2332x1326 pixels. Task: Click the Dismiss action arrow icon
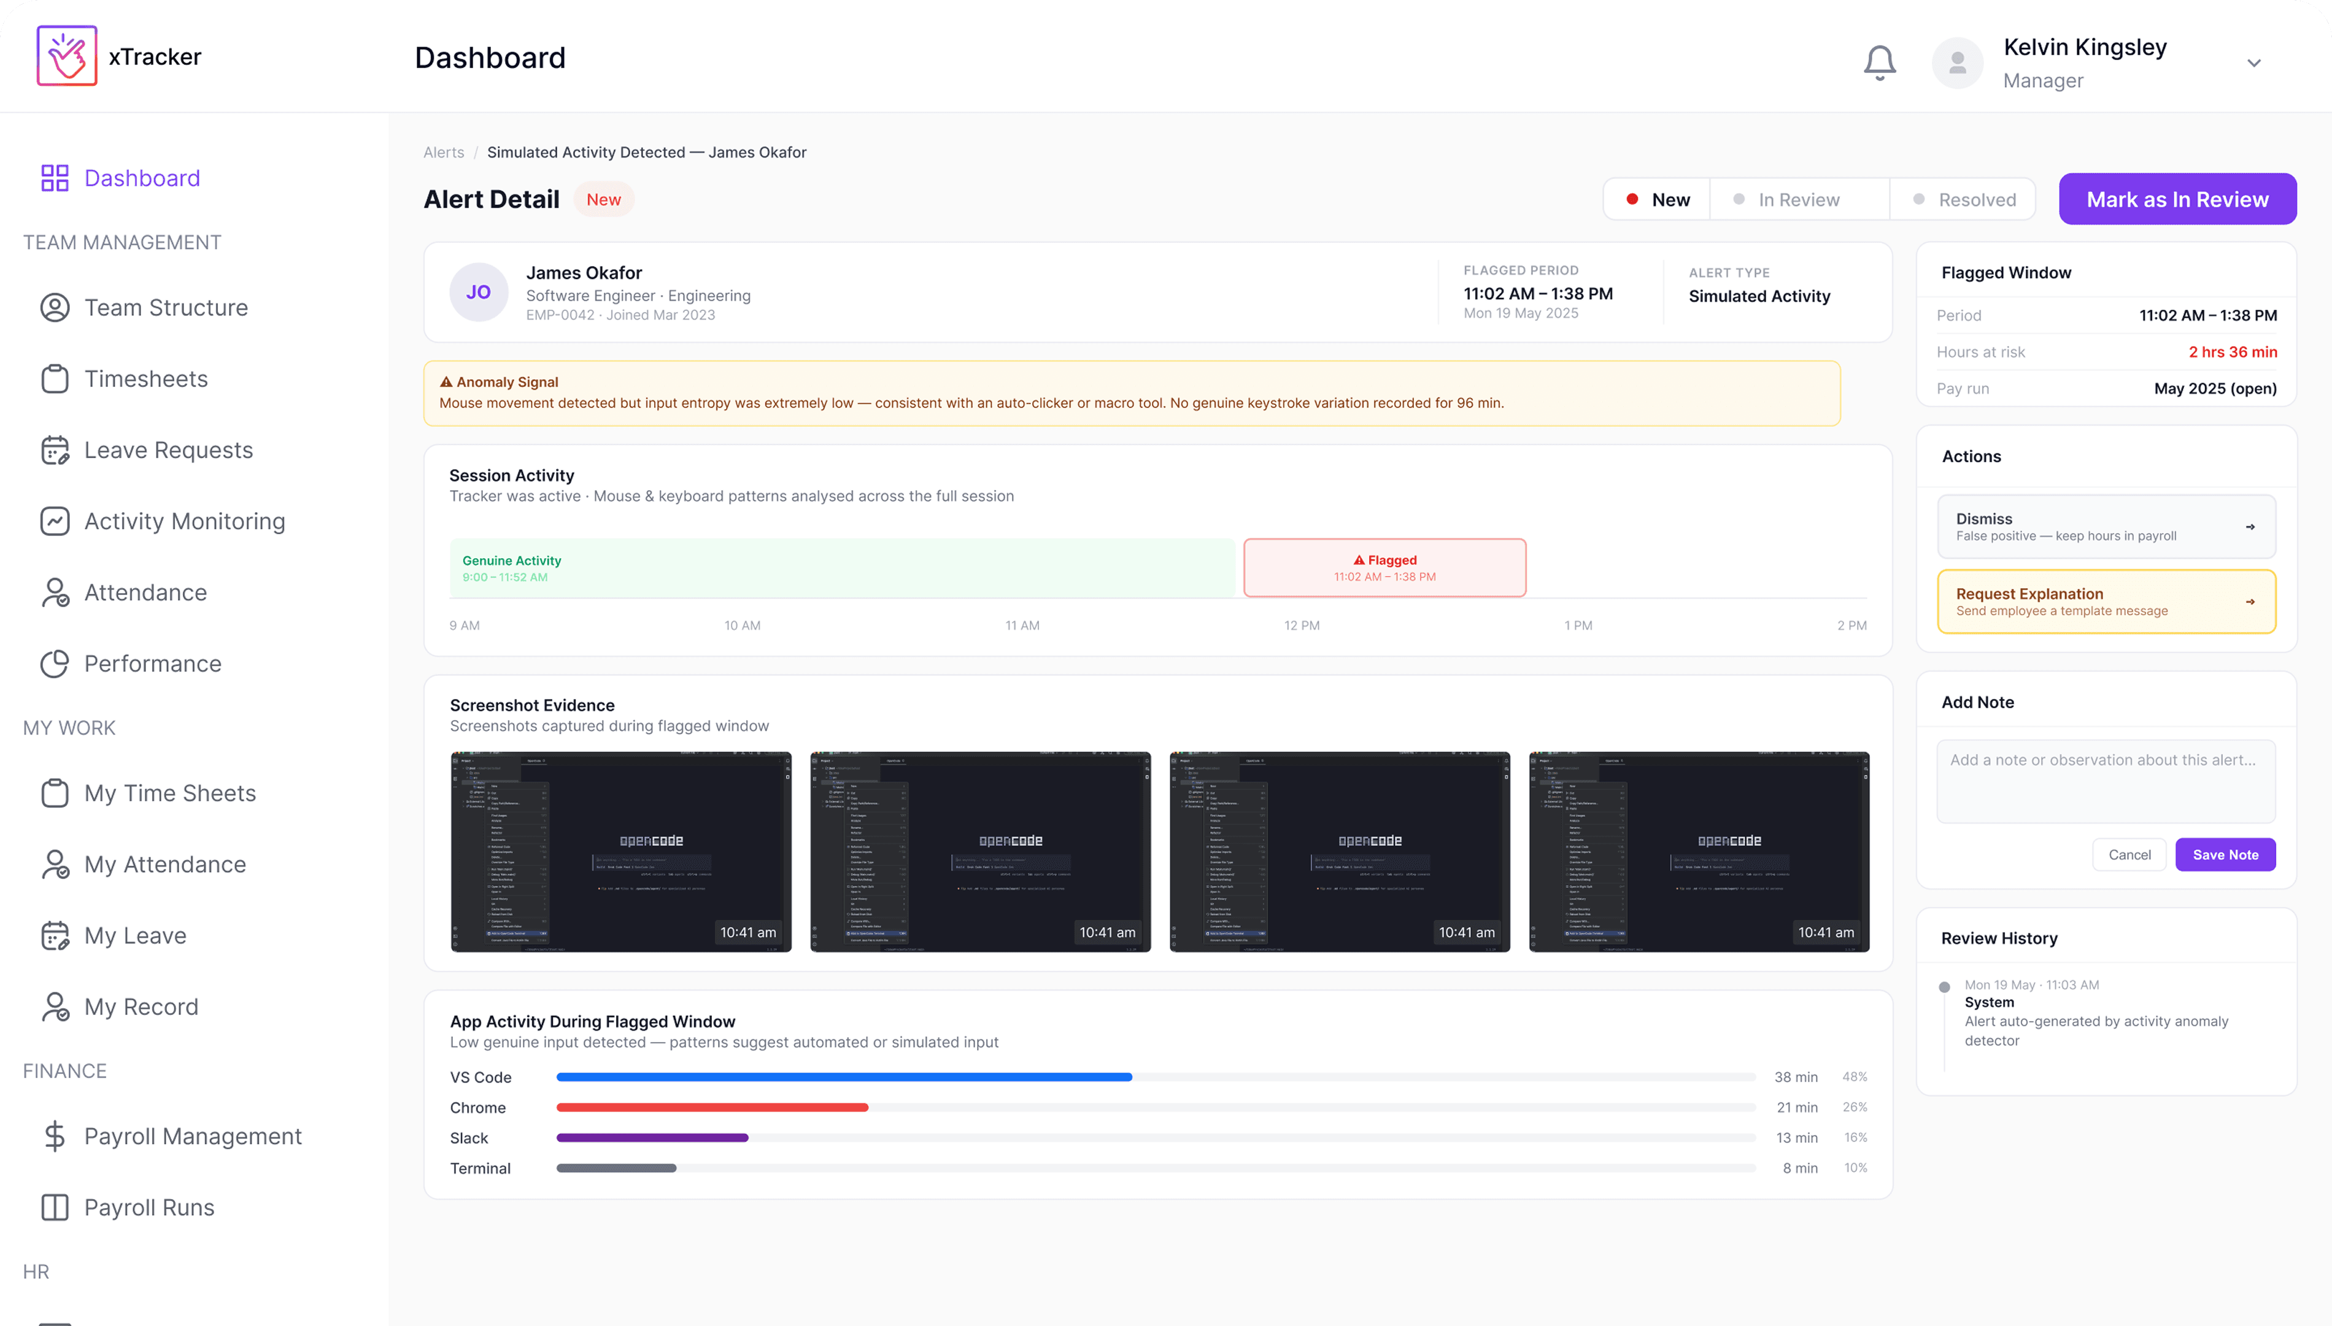coord(2250,526)
